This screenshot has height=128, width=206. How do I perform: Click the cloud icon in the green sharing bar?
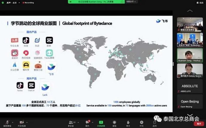(122, 2)
